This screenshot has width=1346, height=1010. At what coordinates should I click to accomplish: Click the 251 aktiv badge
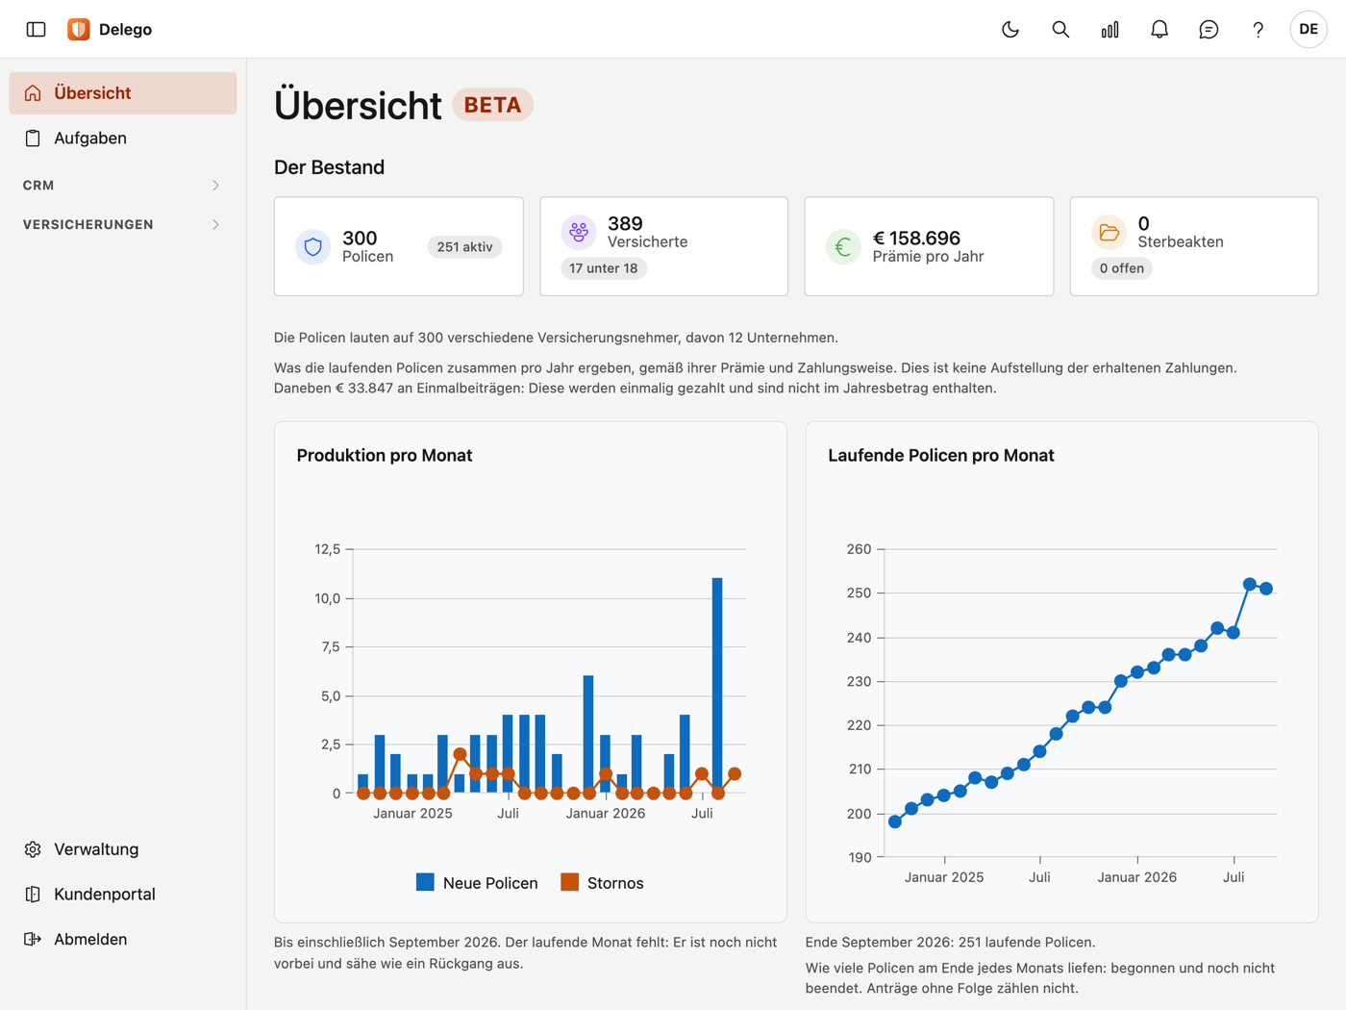464,247
